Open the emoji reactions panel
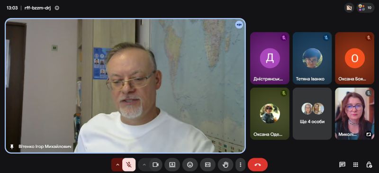 [190, 165]
